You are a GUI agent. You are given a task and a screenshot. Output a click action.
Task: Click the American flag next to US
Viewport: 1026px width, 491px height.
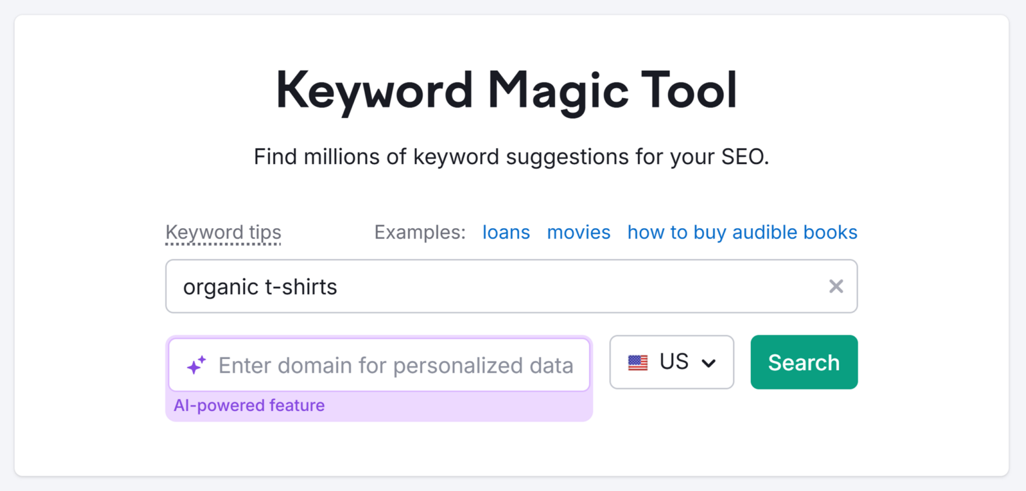[x=638, y=362]
